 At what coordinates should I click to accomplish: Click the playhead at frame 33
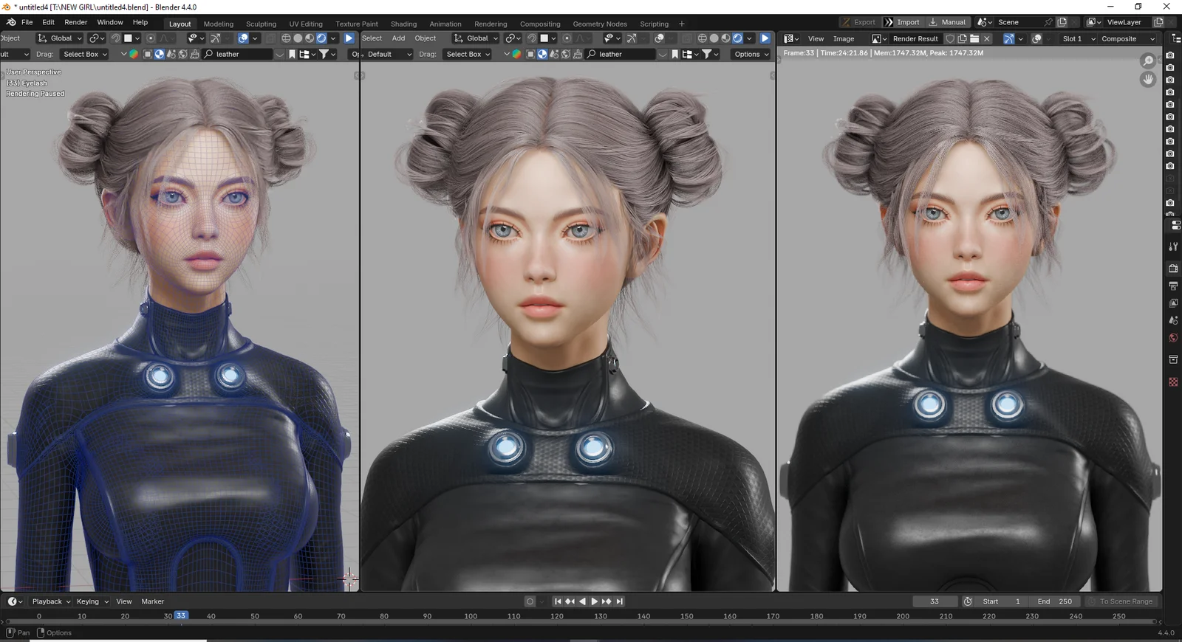click(181, 615)
